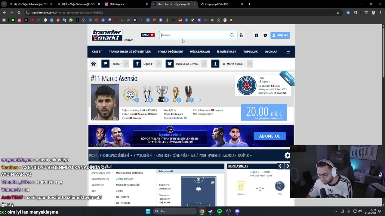
Task: Open the Gmail bookmark icon
Action: [39, 20]
